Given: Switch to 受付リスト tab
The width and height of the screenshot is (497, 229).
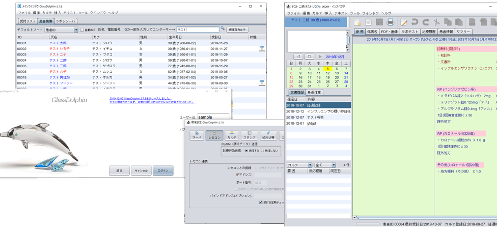Looking at the screenshot, I should [27, 21].
